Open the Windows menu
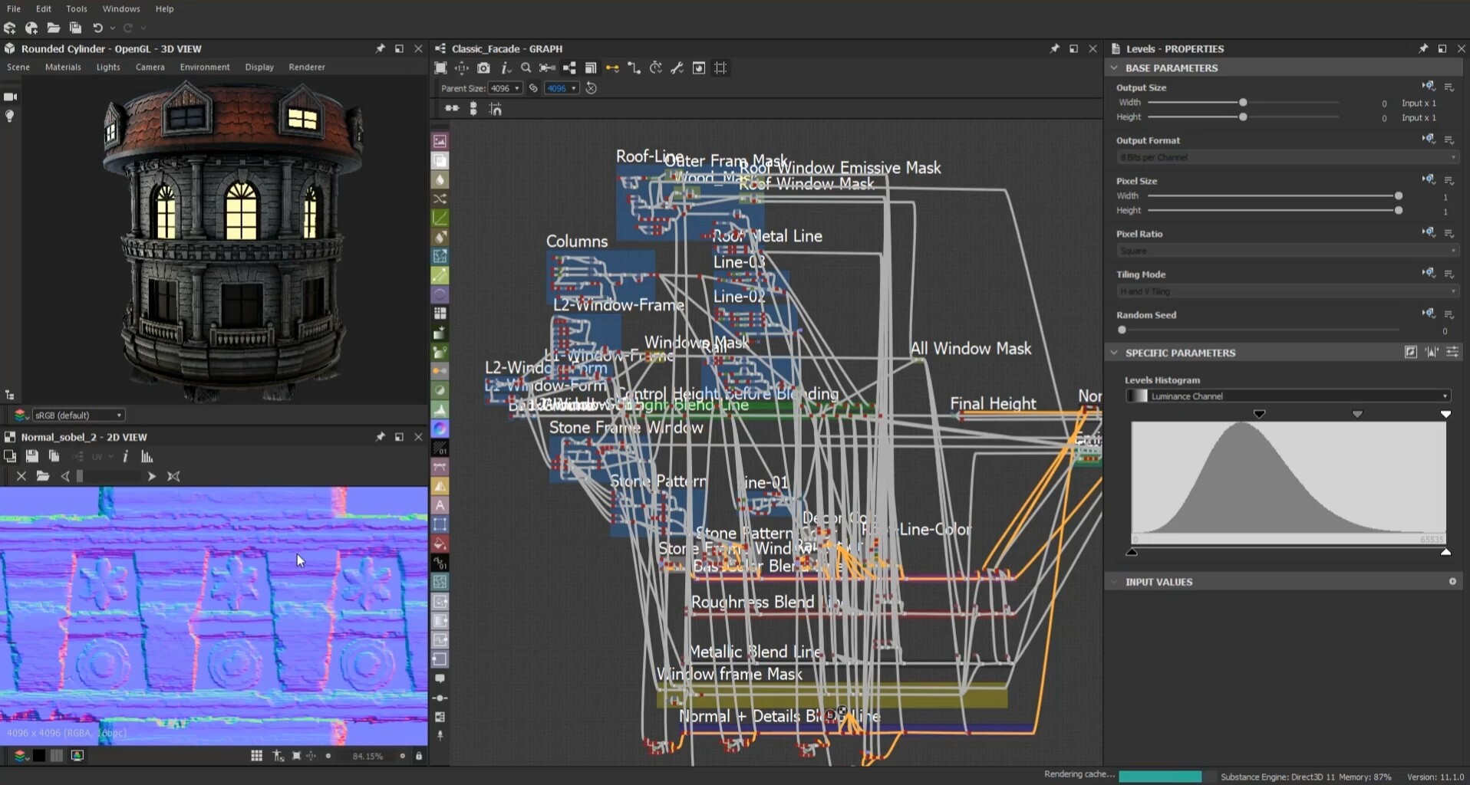The width and height of the screenshot is (1470, 785). click(121, 8)
